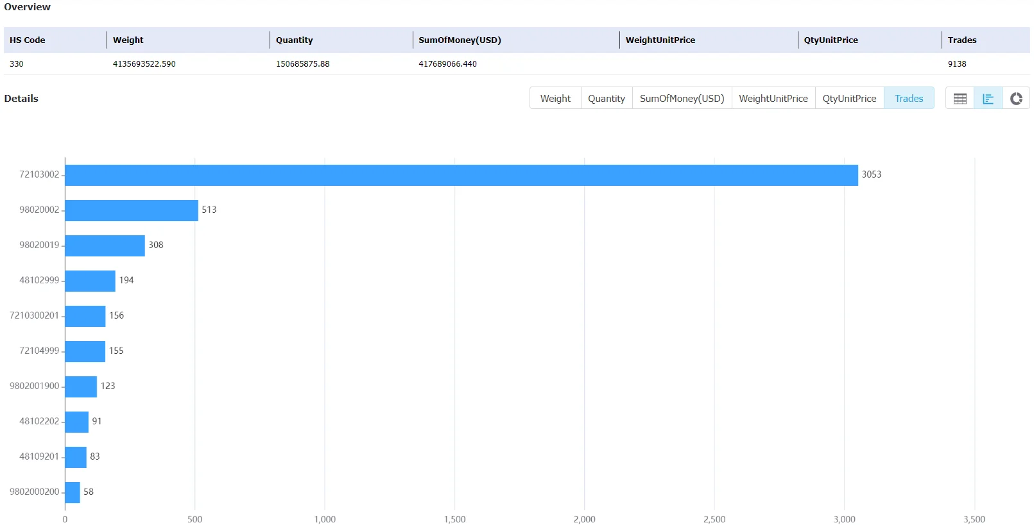This screenshot has width=1034, height=525.
Task: Click the bar value label 155
Action: 116,351
